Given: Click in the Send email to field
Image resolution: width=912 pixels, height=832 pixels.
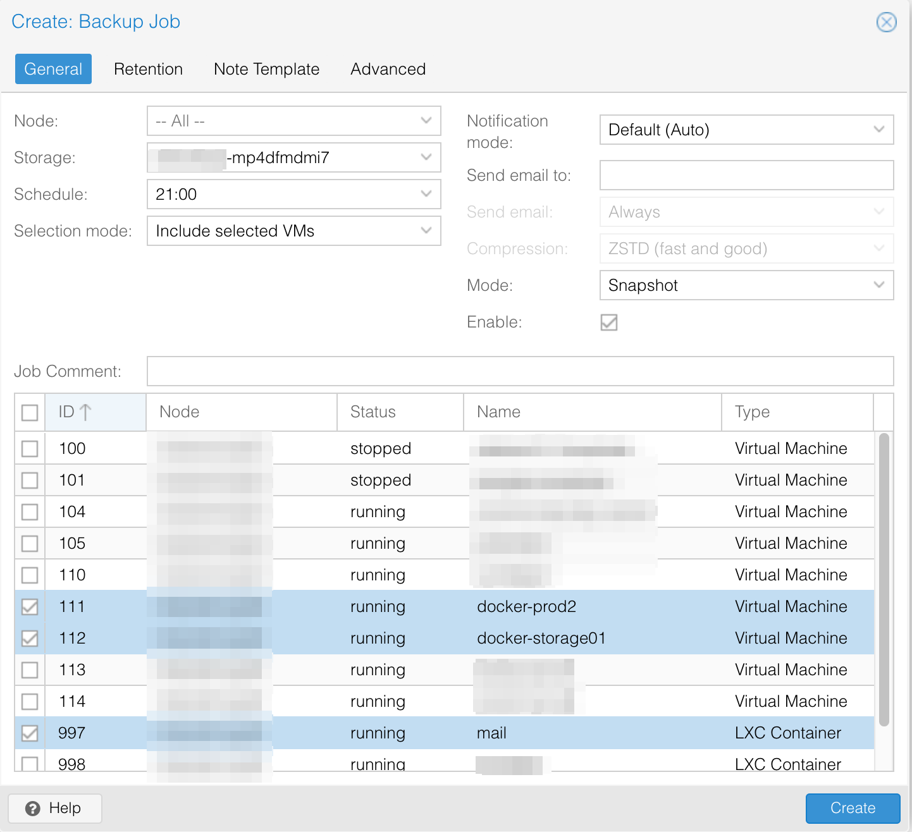Looking at the screenshot, I should [746, 175].
